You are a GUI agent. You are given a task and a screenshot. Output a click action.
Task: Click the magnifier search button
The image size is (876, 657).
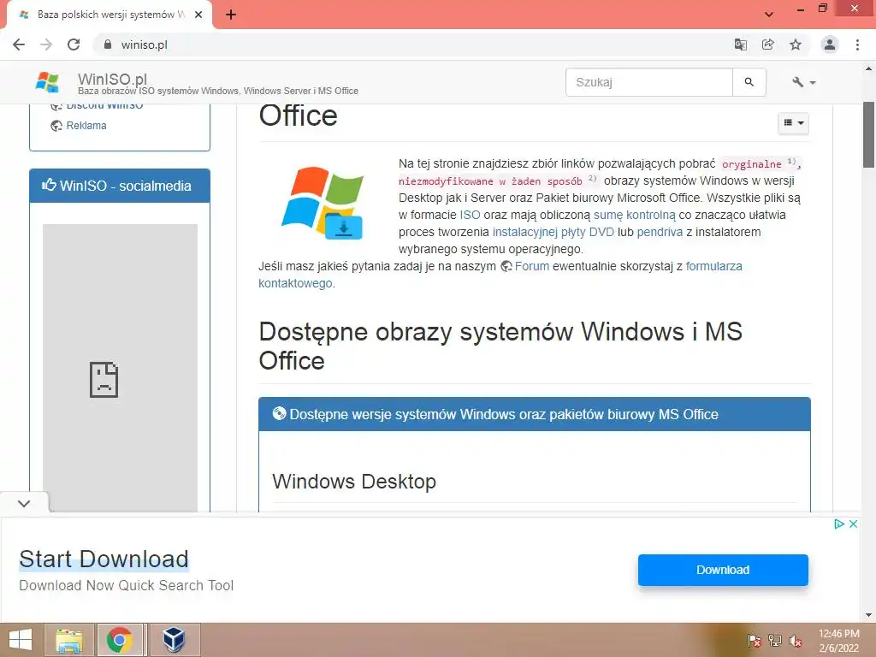tap(749, 82)
